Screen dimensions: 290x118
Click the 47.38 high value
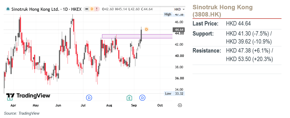click(x=179, y=14)
